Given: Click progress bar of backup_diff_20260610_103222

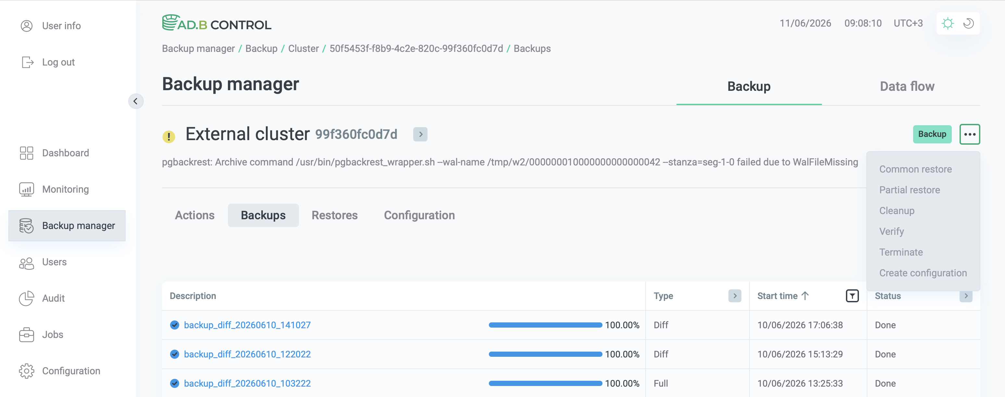Looking at the screenshot, I should pos(545,383).
